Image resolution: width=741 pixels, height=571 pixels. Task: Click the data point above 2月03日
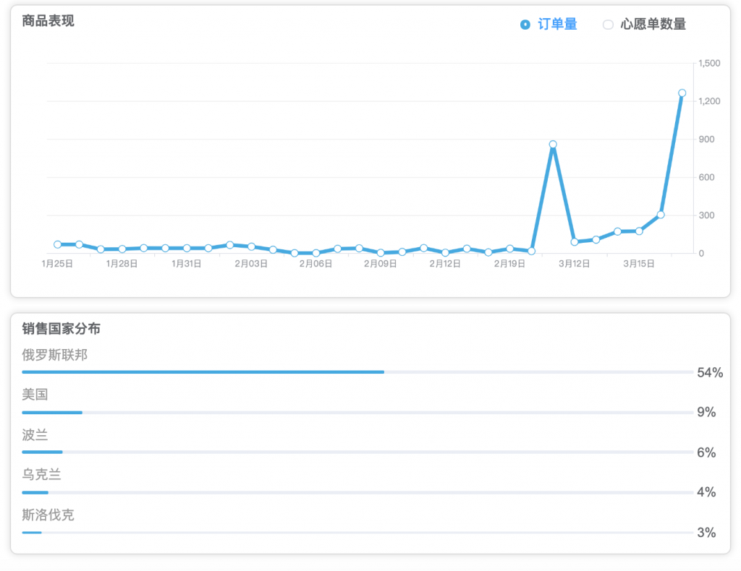pos(251,246)
